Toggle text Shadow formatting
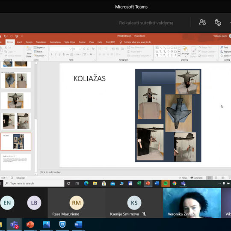 click(63, 54)
